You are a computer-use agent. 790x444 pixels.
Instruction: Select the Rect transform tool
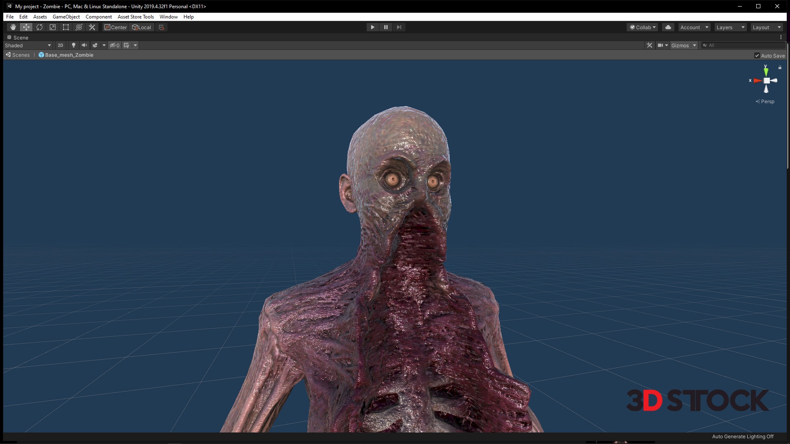point(66,27)
